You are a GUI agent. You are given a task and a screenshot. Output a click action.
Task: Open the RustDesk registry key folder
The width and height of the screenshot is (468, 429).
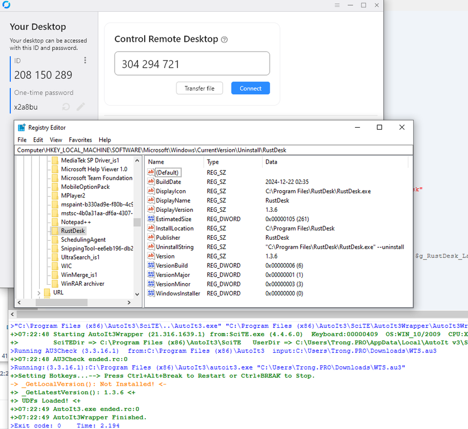click(73, 231)
